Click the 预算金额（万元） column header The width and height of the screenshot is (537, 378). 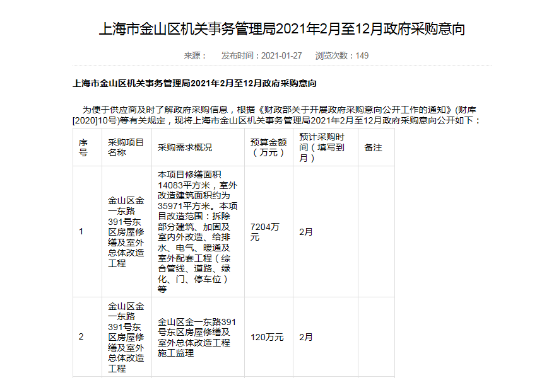pos(269,147)
